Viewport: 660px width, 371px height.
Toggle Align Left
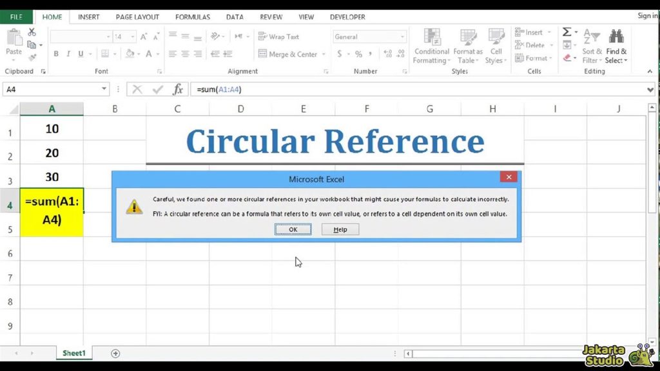pyautogui.click(x=173, y=54)
